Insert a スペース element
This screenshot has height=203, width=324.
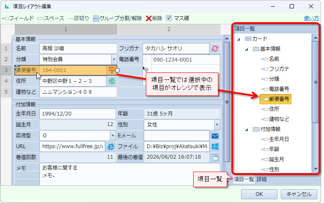[x=51, y=18]
